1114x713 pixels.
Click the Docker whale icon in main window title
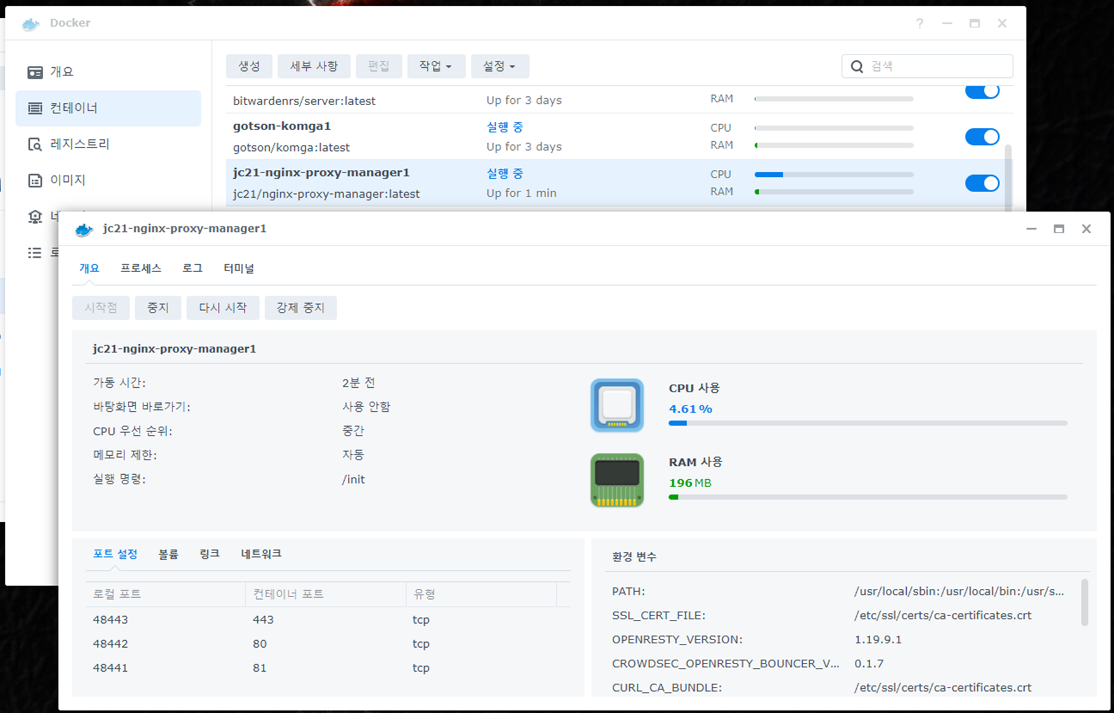(x=30, y=23)
